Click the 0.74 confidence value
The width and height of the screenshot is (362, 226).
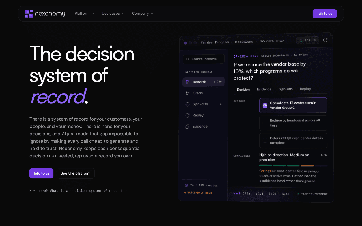pyautogui.click(x=324, y=155)
